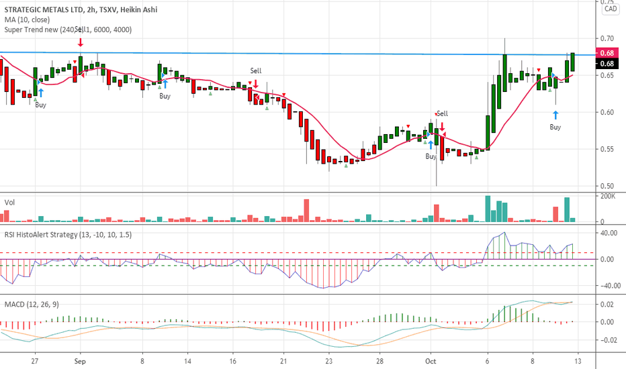Click the Oct date on time axis

[x=431, y=362]
